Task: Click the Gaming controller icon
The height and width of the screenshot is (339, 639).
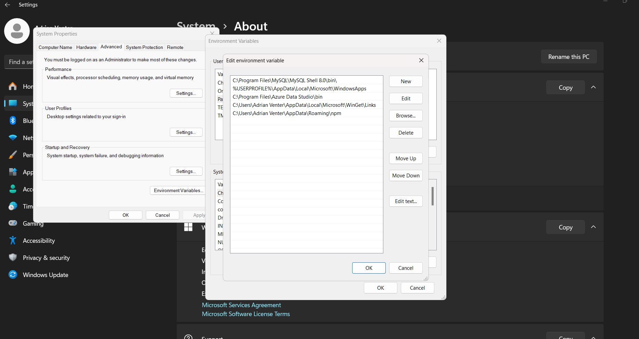Action: [x=13, y=223]
